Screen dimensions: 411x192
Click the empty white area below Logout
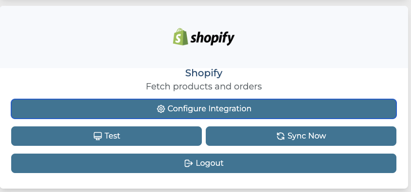click(x=204, y=181)
